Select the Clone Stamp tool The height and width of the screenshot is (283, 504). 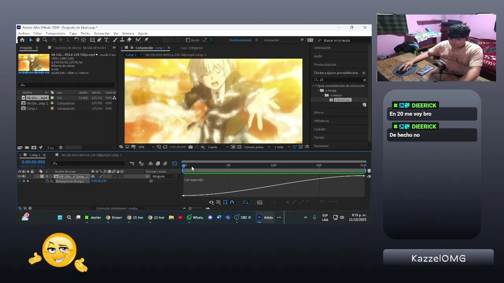point(122,40)
